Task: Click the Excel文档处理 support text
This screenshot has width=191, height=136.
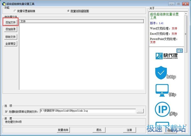Action: tap(163, 34)
